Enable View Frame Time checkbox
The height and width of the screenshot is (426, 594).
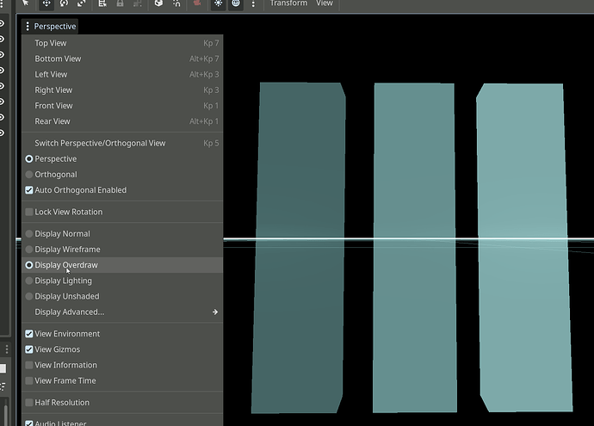(x=122, y=380)
